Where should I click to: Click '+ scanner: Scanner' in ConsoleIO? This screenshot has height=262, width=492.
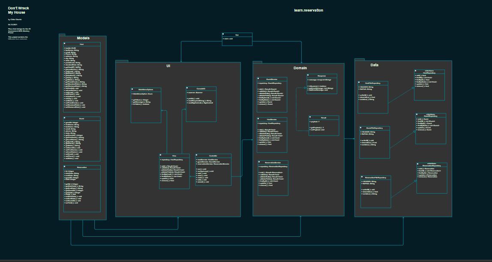195,92
